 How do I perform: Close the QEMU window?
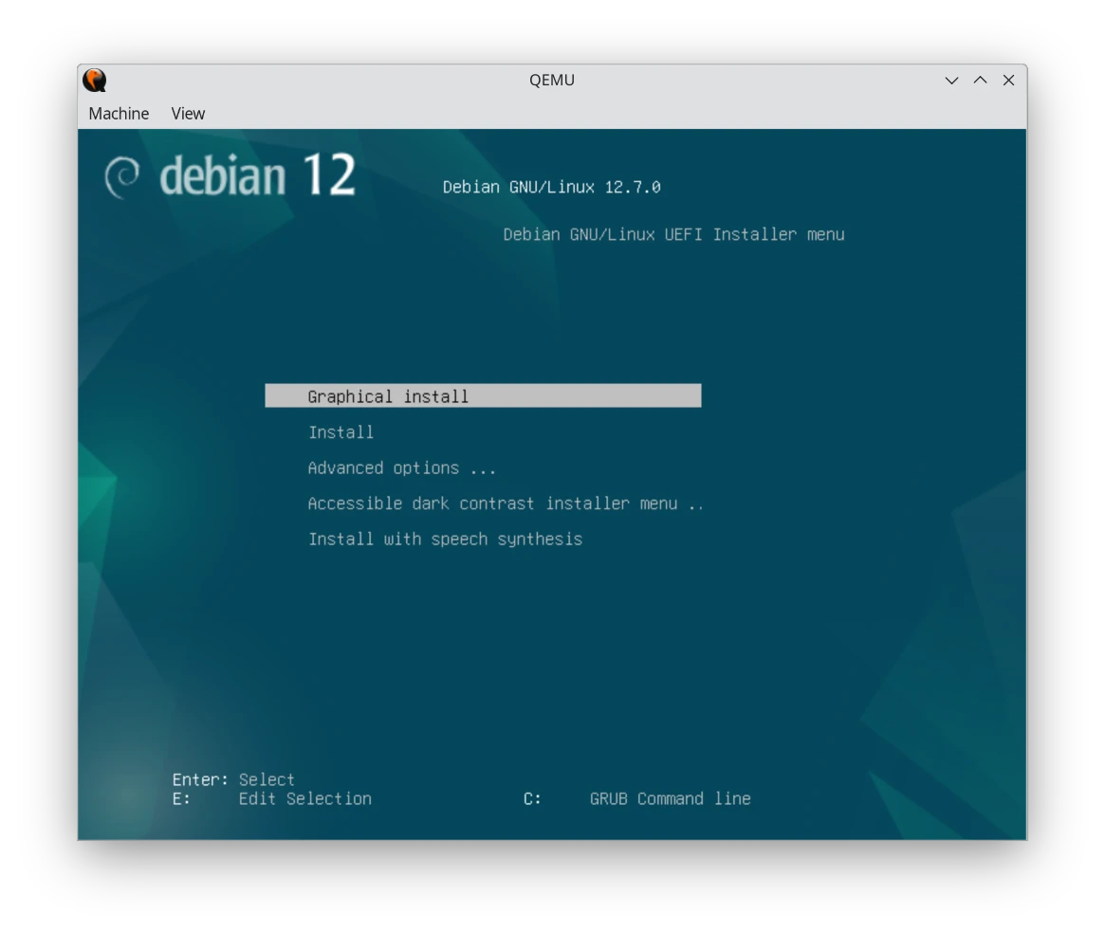(x=1008, y=81)
